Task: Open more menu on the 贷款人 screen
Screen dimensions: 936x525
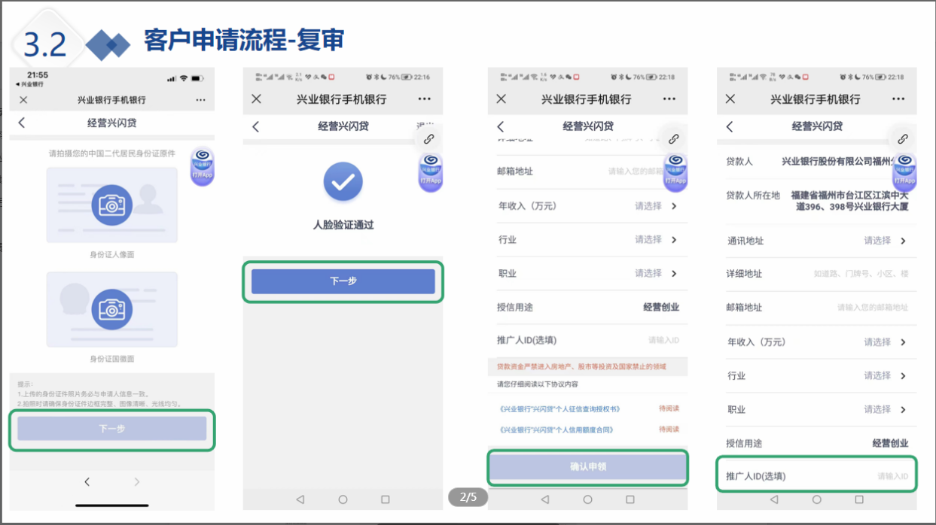Action: click(898, 99)
